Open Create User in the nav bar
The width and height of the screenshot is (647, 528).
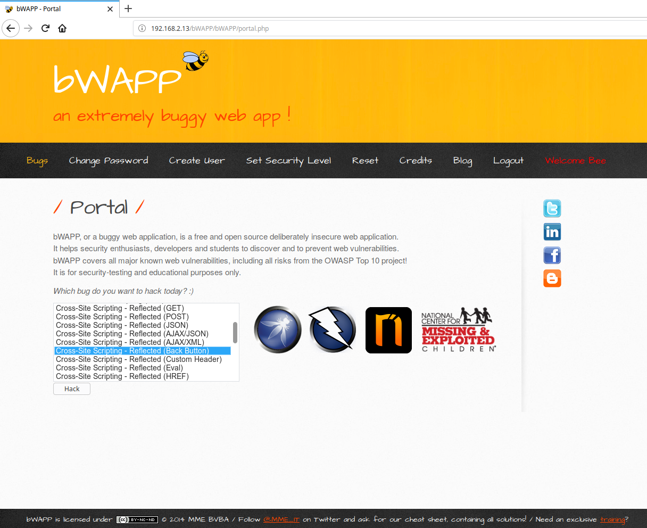point(197,160)
